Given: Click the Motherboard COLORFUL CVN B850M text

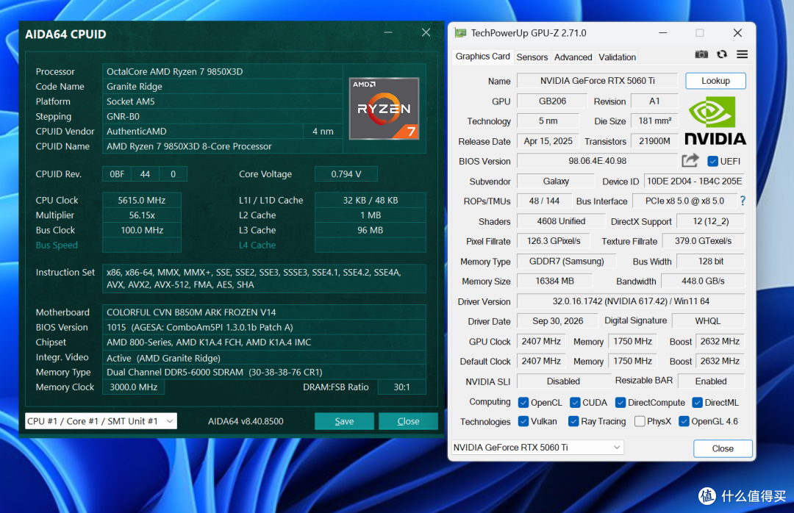Looking at the screenshot, I should tap(191, 312).
